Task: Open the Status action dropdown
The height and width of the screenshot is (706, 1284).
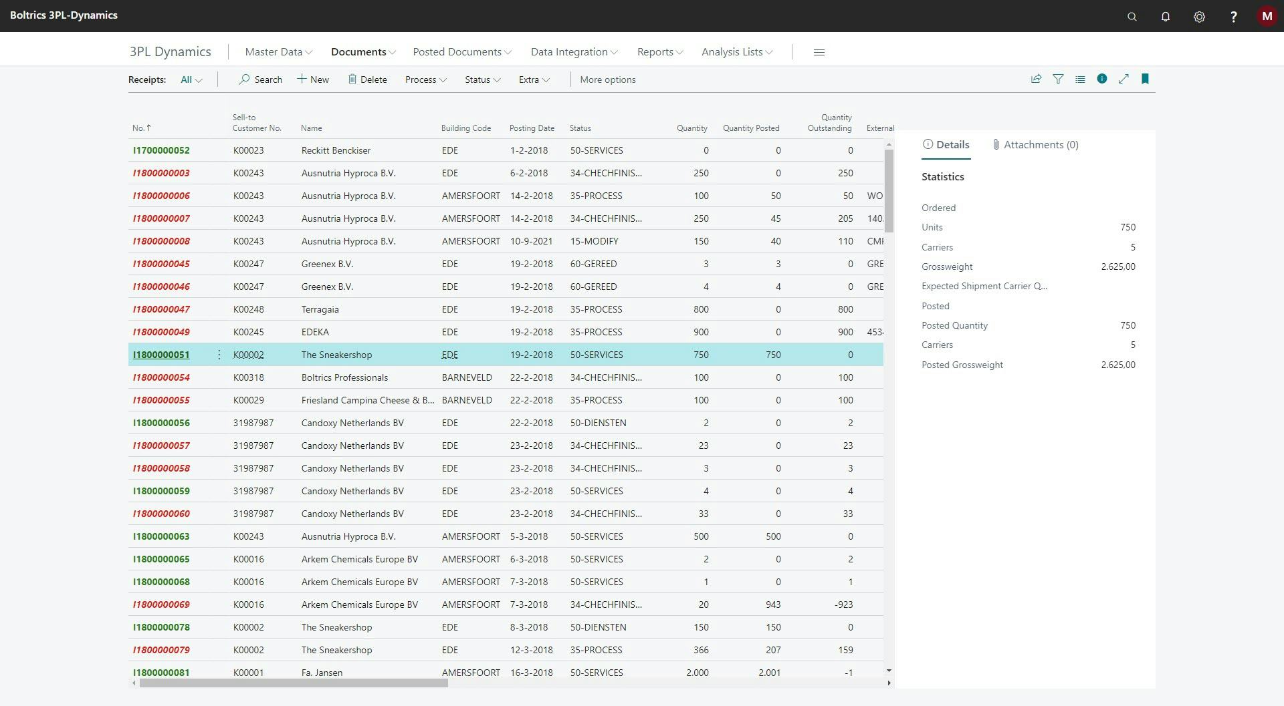Action: coord(482,79)
